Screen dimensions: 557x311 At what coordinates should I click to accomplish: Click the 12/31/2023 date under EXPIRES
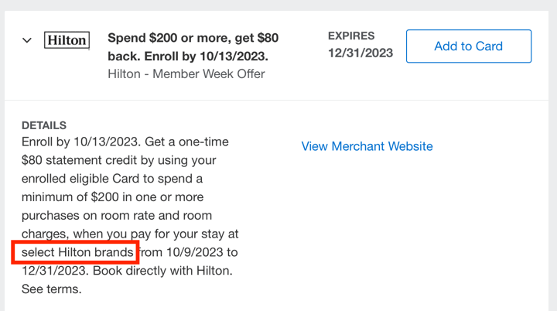[361, 53]
